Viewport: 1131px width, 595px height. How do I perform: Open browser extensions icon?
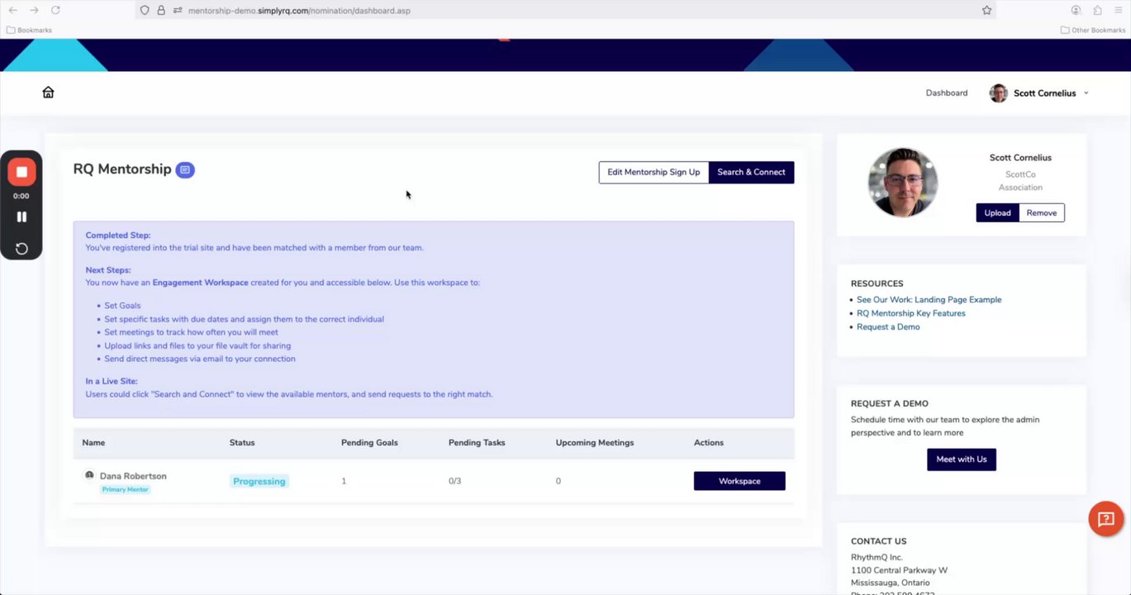click(1097, 10)
